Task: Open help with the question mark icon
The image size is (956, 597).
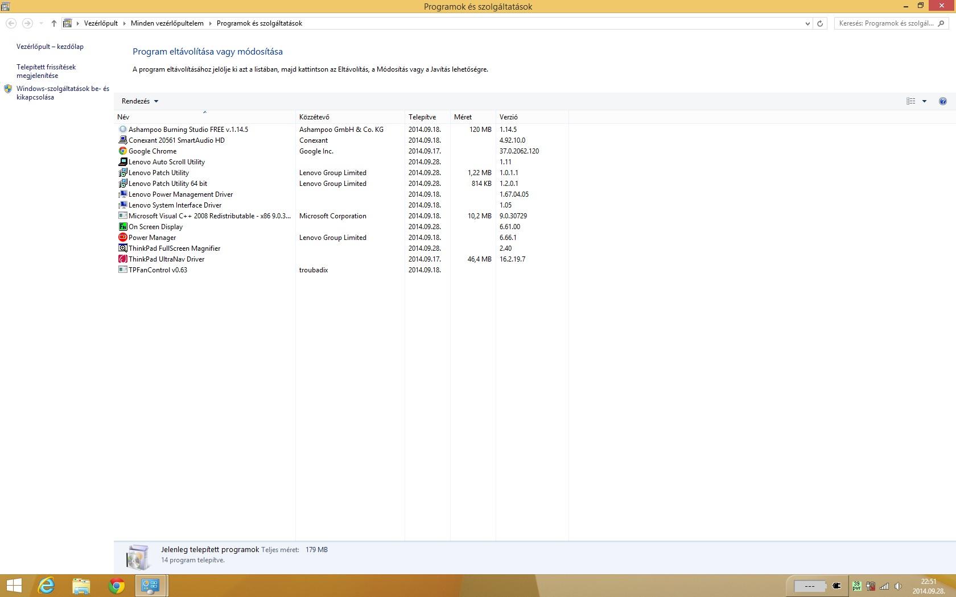Action: [942, 101]
